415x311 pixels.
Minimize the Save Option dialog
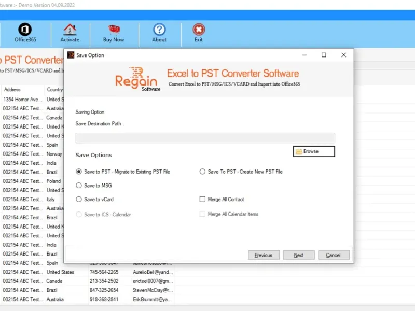[305, 55]
